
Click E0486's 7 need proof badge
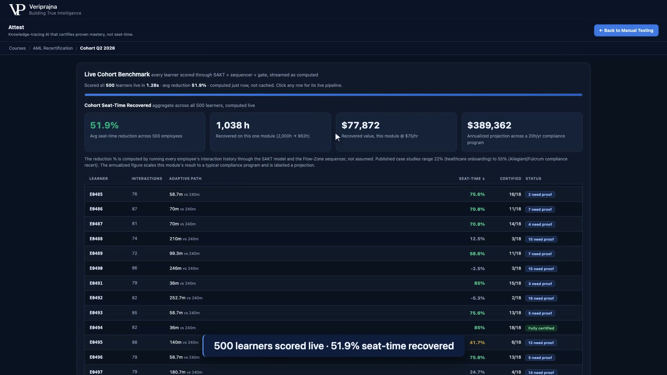coord(540,209)
